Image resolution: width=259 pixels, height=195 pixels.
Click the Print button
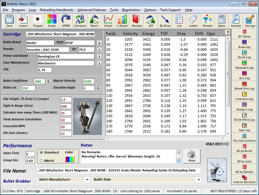pyautogui.click(x=192, y=156)
